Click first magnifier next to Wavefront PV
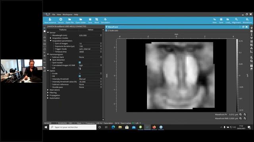254x142 pixels. [x=241, y=114]
